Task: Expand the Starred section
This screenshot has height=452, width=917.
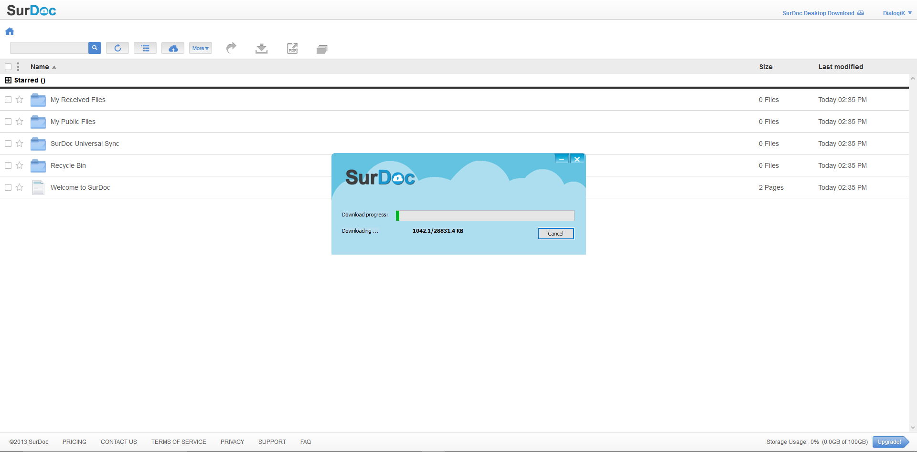Action: point(8,80)
